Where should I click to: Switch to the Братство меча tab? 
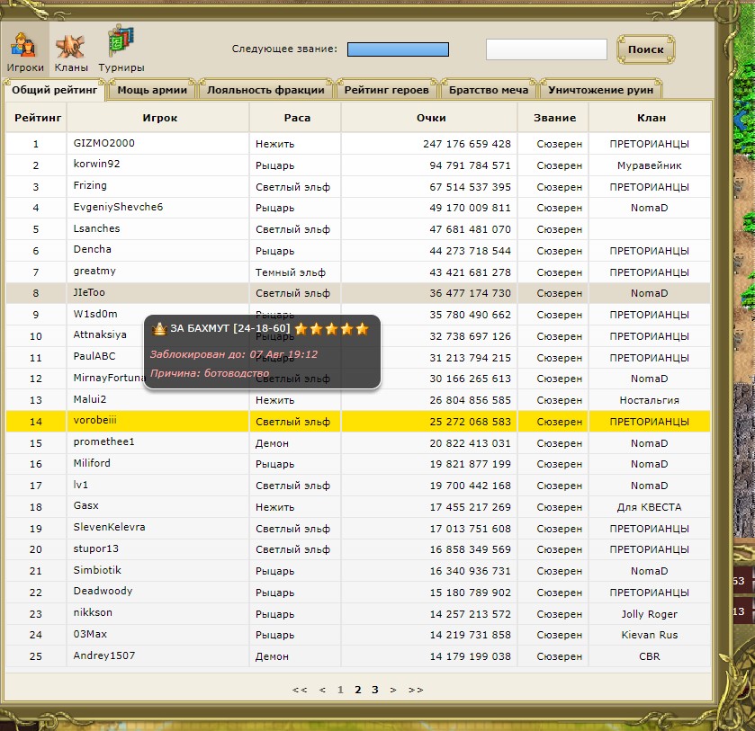coord(489,90)
